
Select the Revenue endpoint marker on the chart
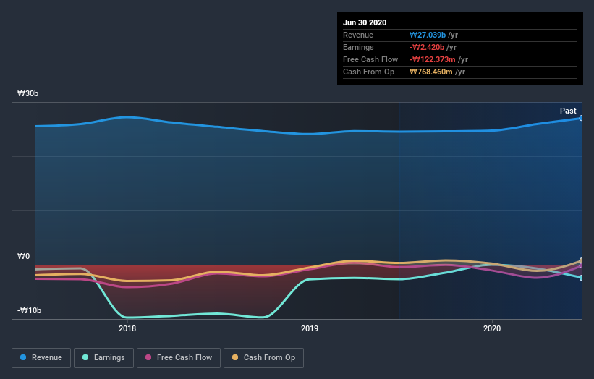pyautogui.click(x=582, y=118)
